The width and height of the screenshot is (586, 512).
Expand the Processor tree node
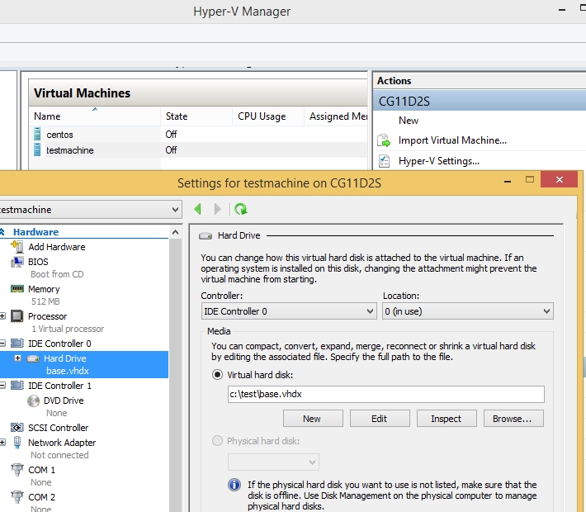coord(2,316)
